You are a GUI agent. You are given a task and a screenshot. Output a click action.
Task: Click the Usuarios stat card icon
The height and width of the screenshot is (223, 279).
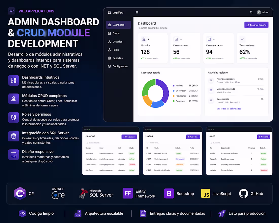[x=144, y=39]
